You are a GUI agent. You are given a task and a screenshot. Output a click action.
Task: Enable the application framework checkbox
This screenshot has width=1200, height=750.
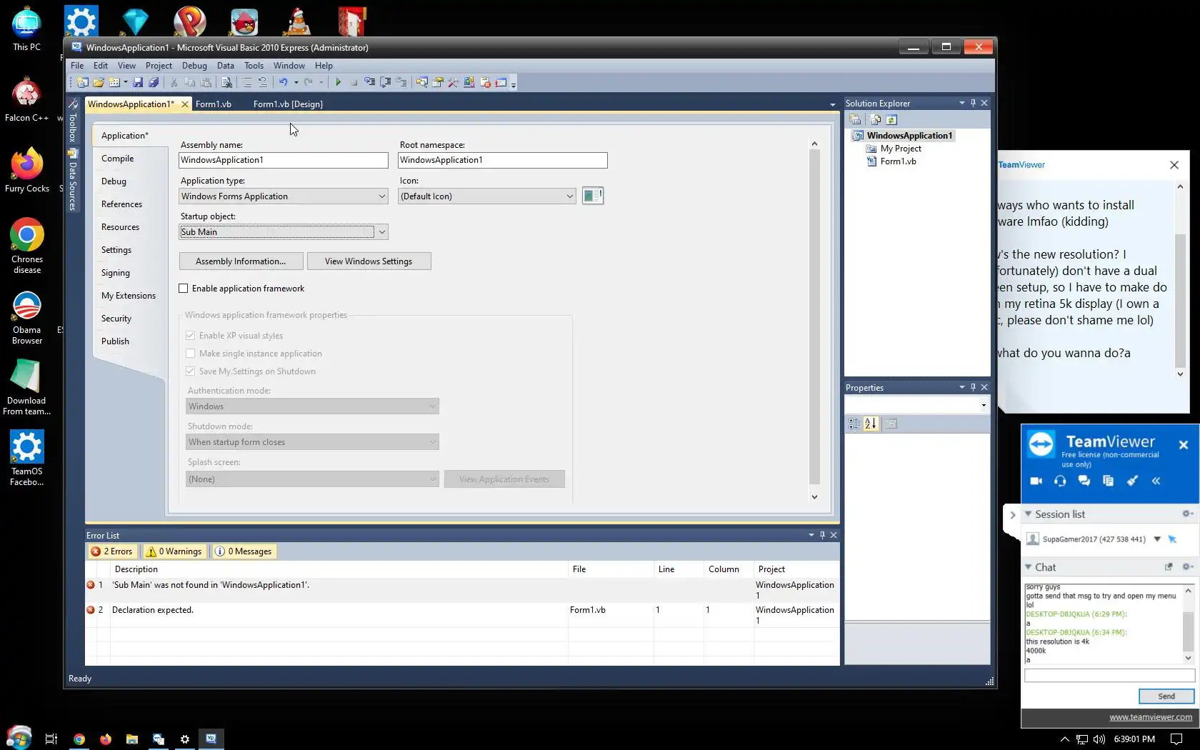[184, 289]
